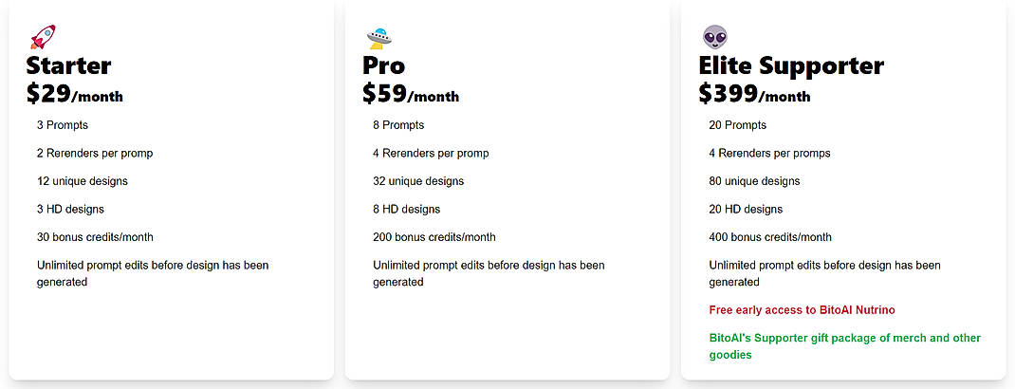Choose the Elite Supporter plan title
The image size is (1015, 389).
point(791,65)
